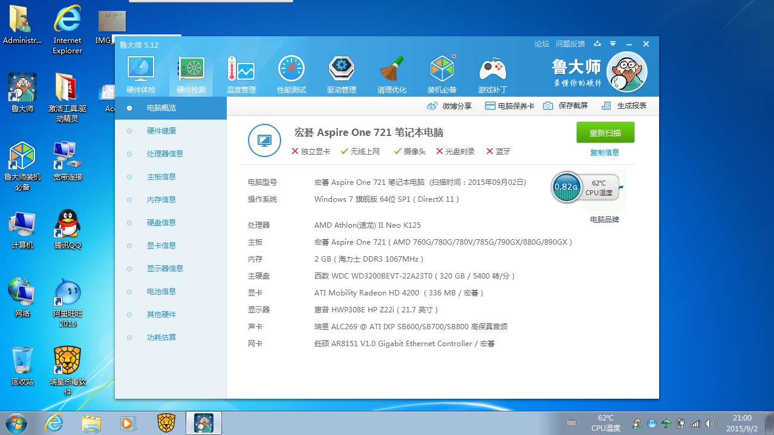Click the 电脑品牌 brand label
The image size is (774, 435).
(605, 220)
